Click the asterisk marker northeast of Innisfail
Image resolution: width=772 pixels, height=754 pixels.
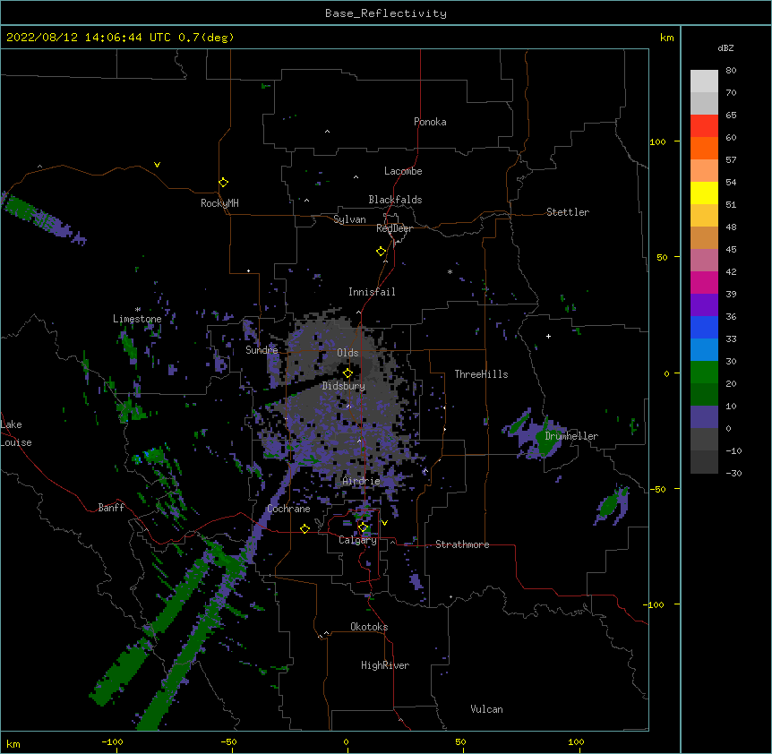point(450,272)
